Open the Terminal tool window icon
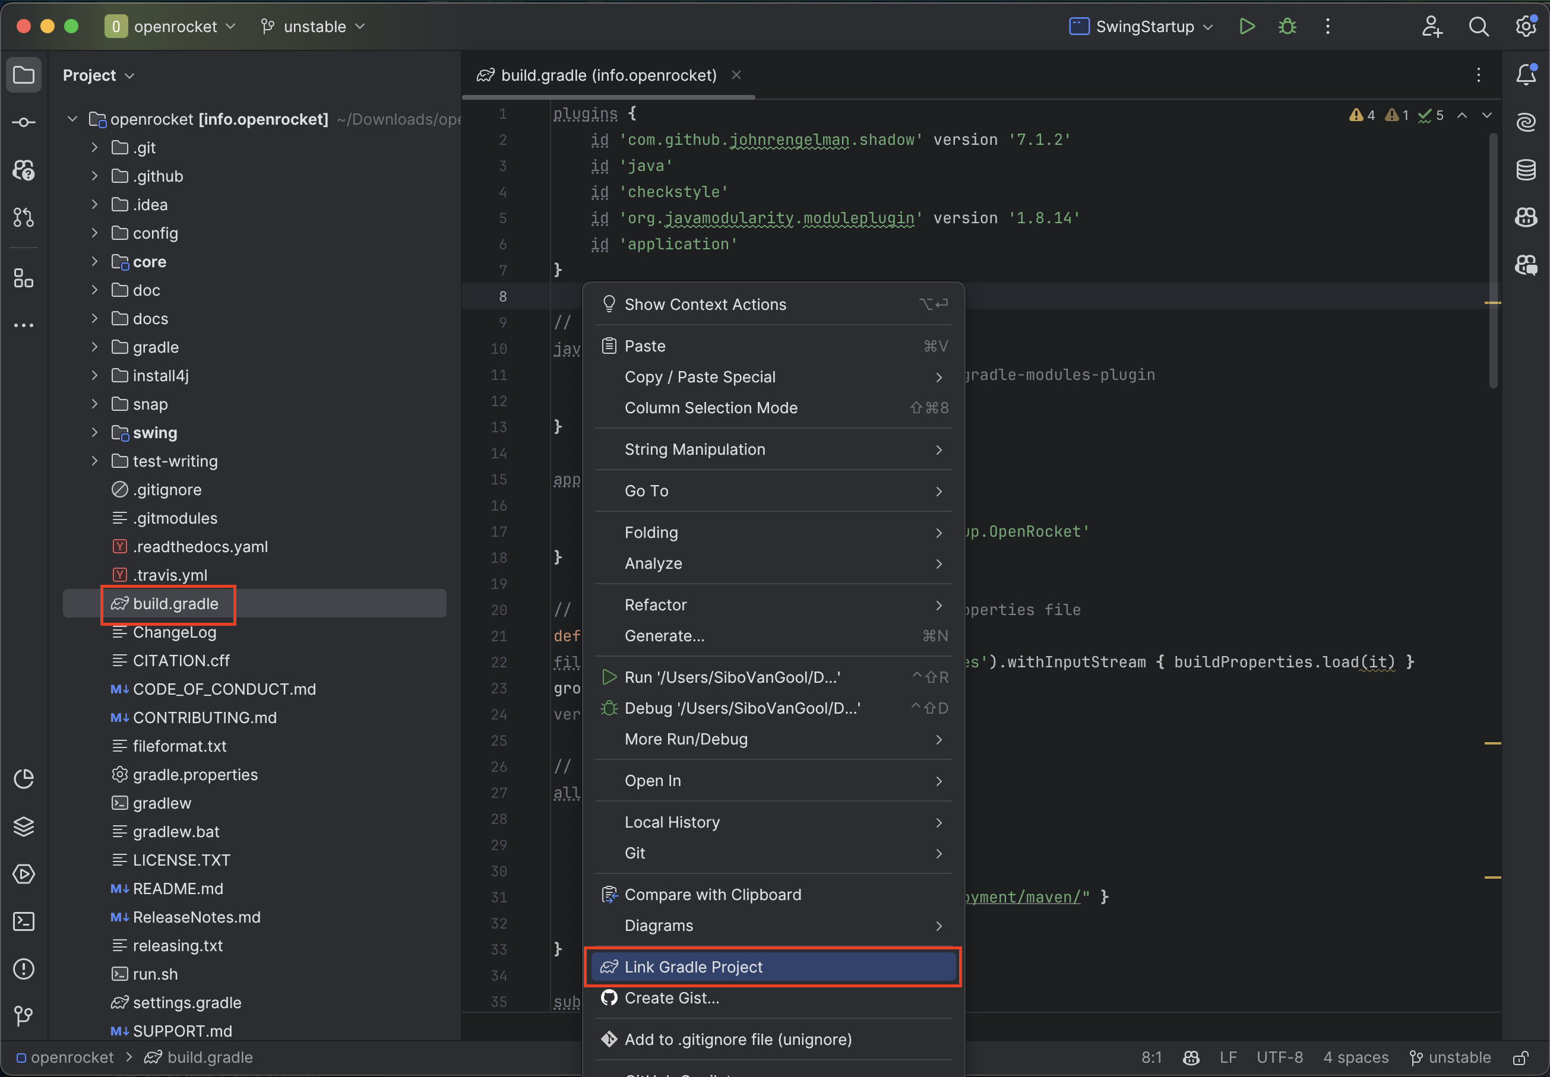The width and height of the screenshot is (1550, 1077). tap(24, 922)
